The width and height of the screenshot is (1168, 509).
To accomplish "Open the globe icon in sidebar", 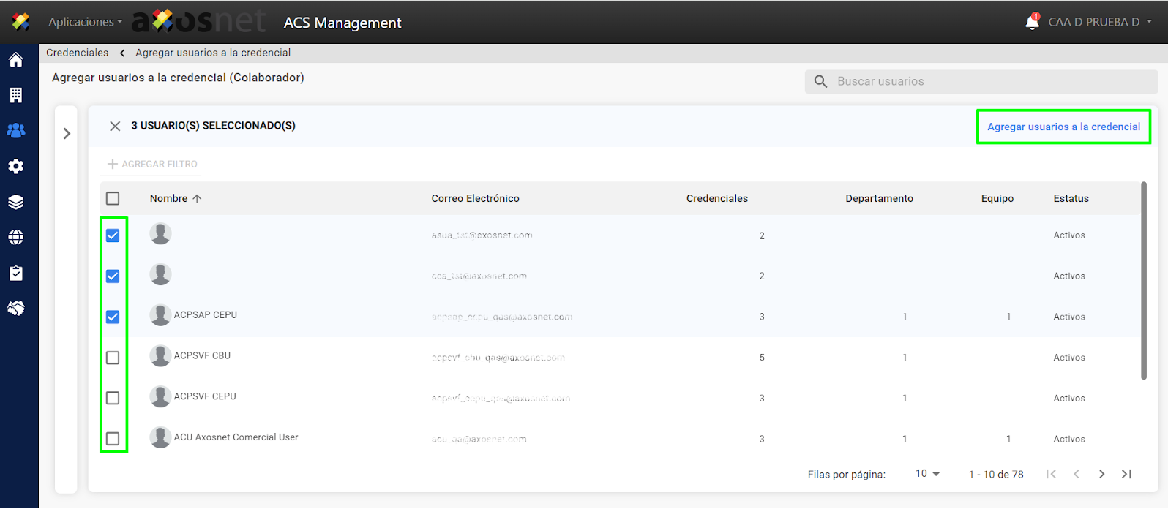I will [16, 237].
